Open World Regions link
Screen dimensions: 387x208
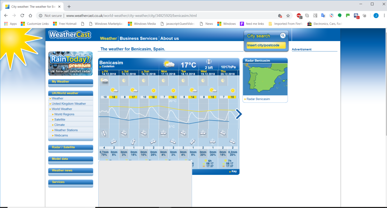tap(64, 114)
